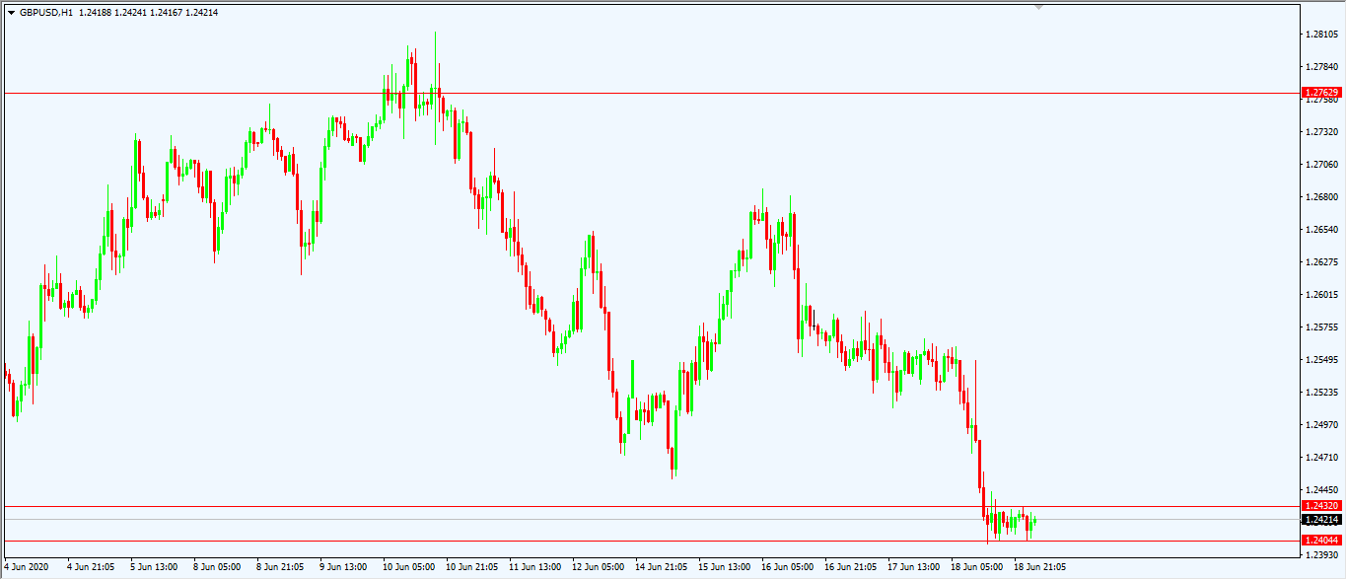Click the 1.23930 price scale label
Image resolution: width=1347 pixels, height=580 pixels.
[x=1321, y=555]
